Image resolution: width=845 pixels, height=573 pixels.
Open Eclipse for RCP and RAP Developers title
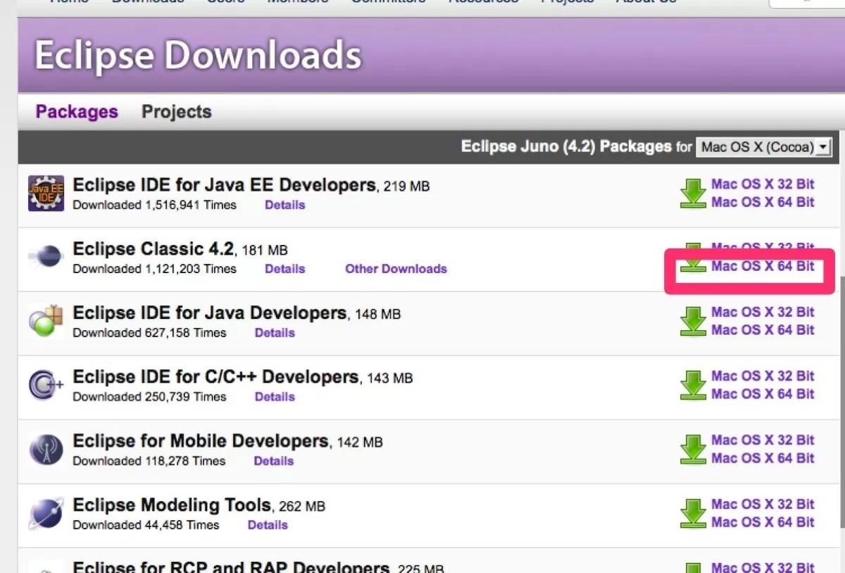pyautogui.click(x=231, y=566)
